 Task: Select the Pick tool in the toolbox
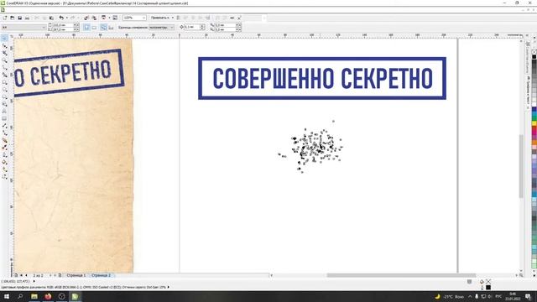point(5,38)
